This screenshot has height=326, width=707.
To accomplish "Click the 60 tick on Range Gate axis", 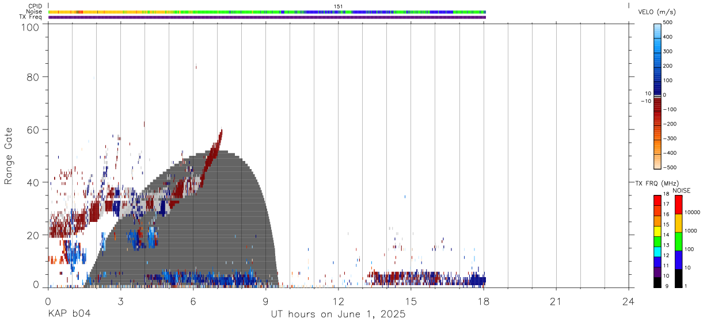I will [33, 130].
